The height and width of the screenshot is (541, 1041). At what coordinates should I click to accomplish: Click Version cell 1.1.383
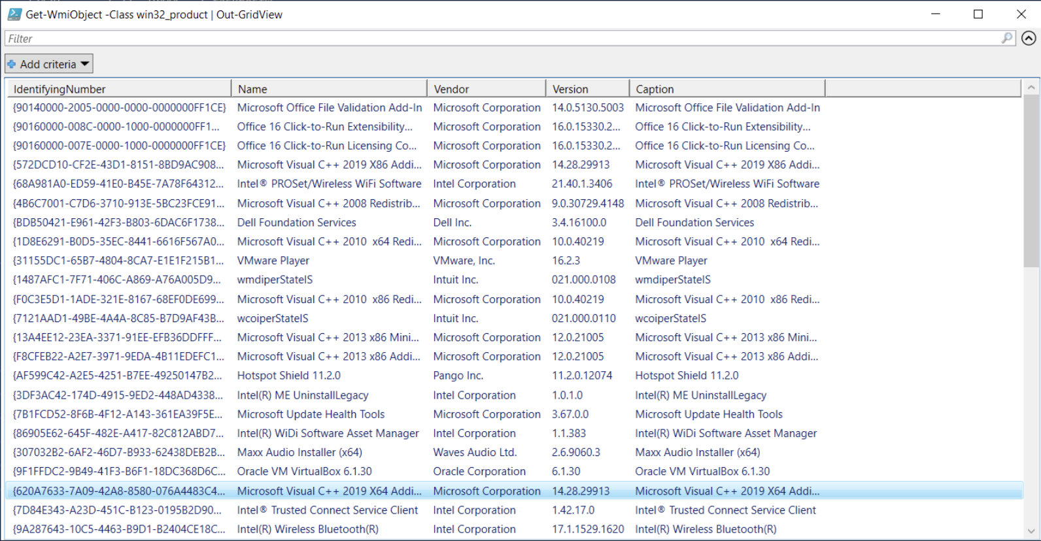point(569,433)
